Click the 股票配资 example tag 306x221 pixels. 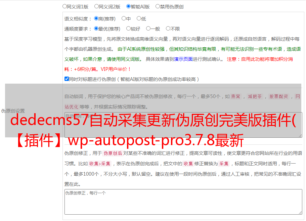(x=279, y=96)
